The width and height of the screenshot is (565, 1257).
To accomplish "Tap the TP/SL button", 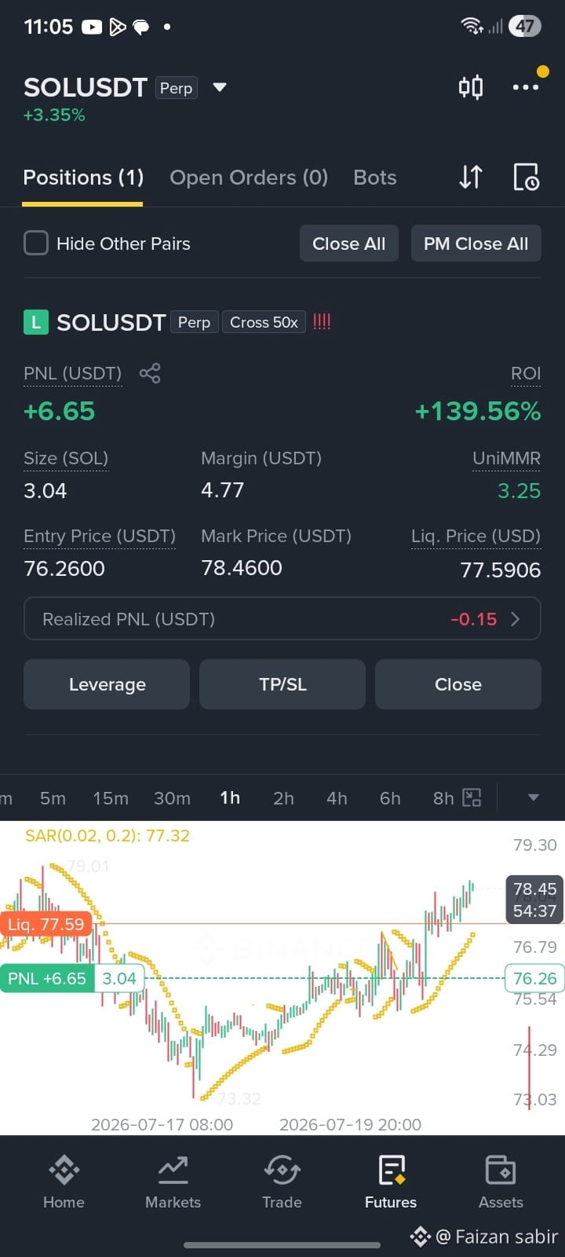I will point(282,684).
